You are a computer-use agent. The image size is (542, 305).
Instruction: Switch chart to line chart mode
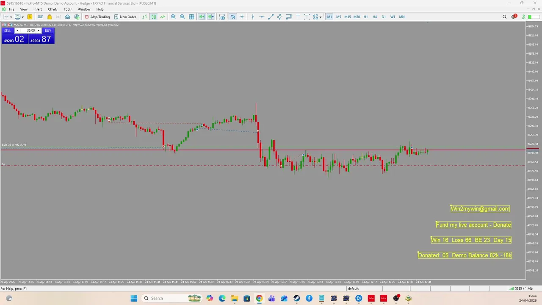[x=163, y=17]
